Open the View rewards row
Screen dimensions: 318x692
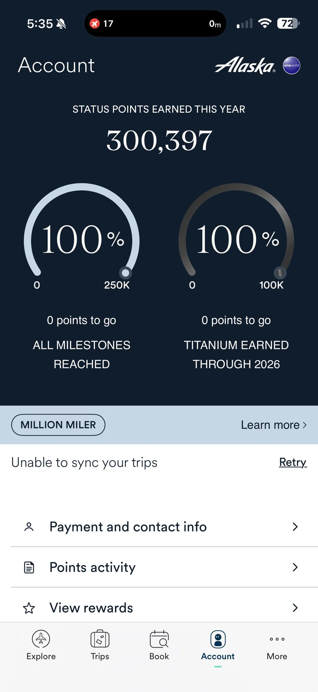click(x=91, y=608)
